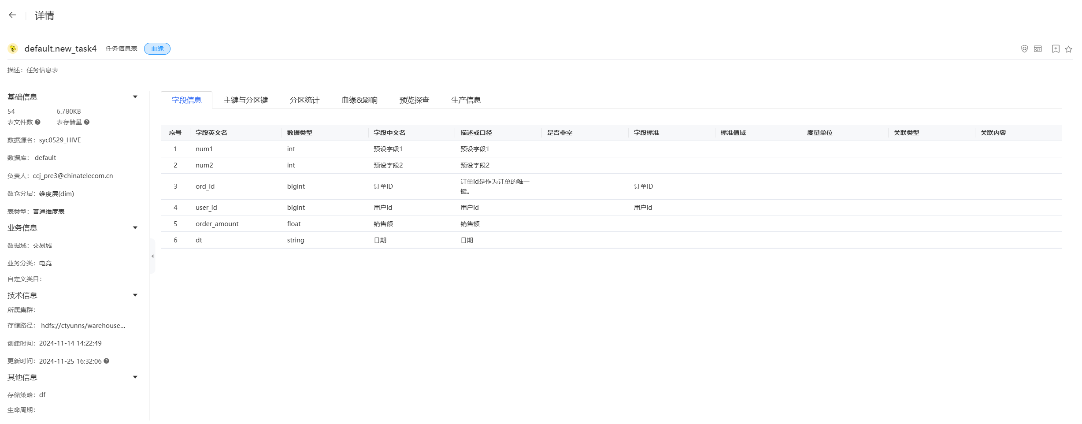Favorite the table with the star icon
Image resolution: width=1082 pixels, height=424 pixels.
1068,49
